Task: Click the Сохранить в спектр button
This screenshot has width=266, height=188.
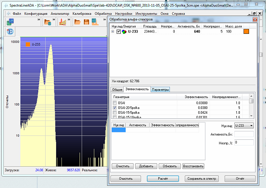Action: 202,179
